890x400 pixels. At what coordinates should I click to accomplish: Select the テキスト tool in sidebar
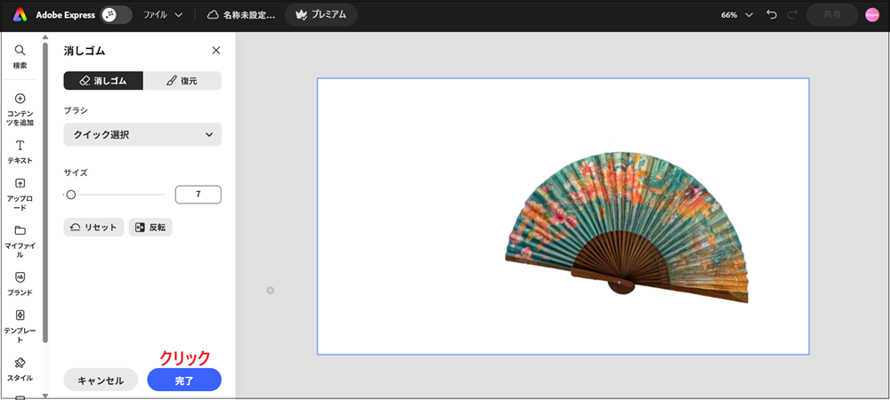point(20,152)
